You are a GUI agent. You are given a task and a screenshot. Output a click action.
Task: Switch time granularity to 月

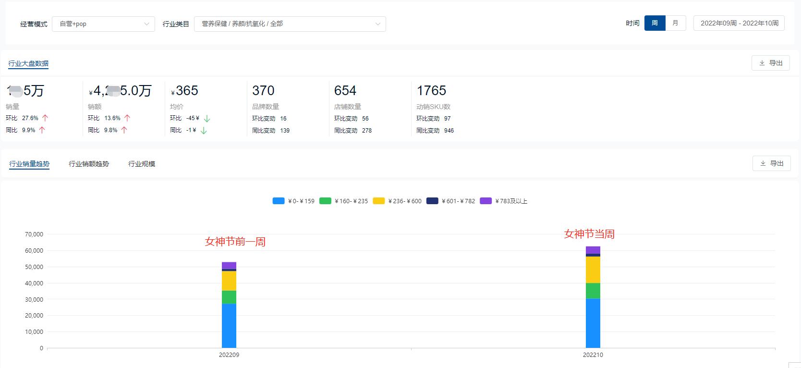coord(675,23)
